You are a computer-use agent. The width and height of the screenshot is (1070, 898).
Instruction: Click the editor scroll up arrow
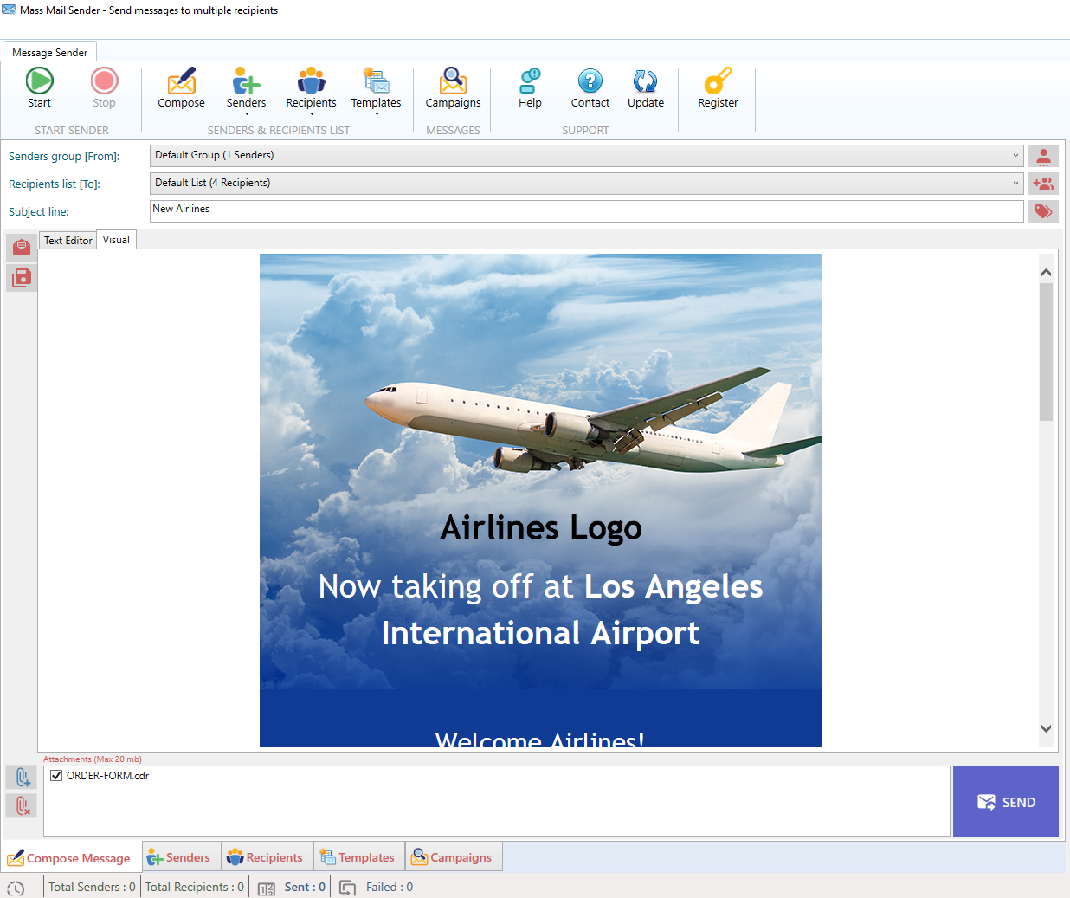1046,272
